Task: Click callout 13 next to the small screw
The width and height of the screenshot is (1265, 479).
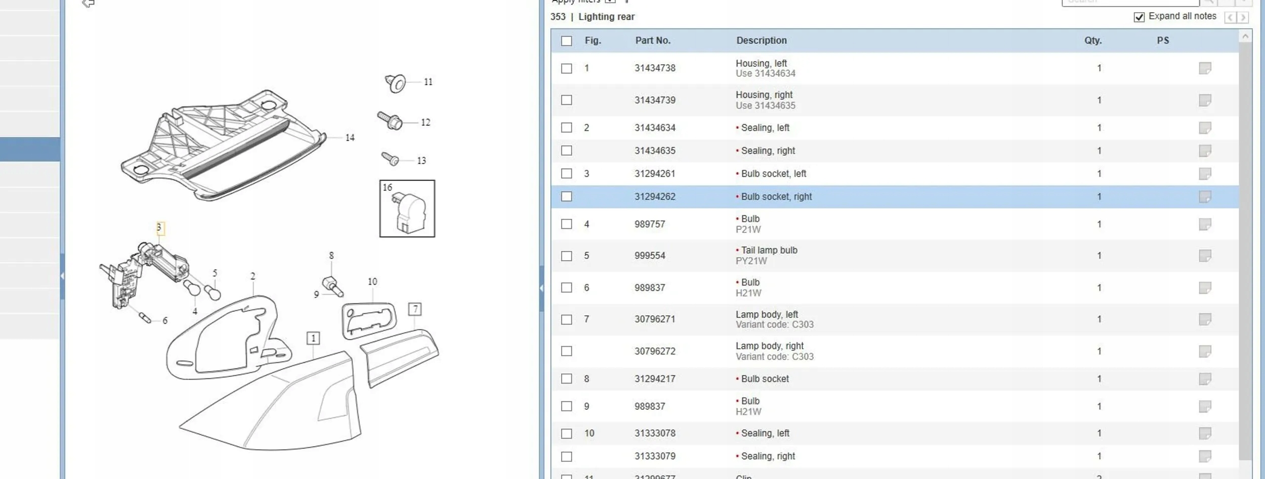Action: tap(421, 161)
